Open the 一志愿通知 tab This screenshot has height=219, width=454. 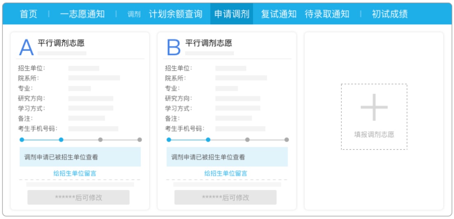[x=82, y=14]
